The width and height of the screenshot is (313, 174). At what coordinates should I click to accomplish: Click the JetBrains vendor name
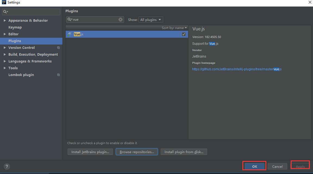pos(199,56)
